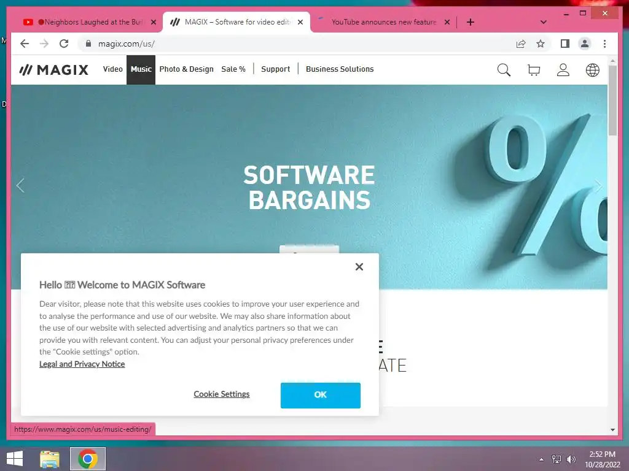Open Cookie Settings link
The image size is (629, 471).
221,394
